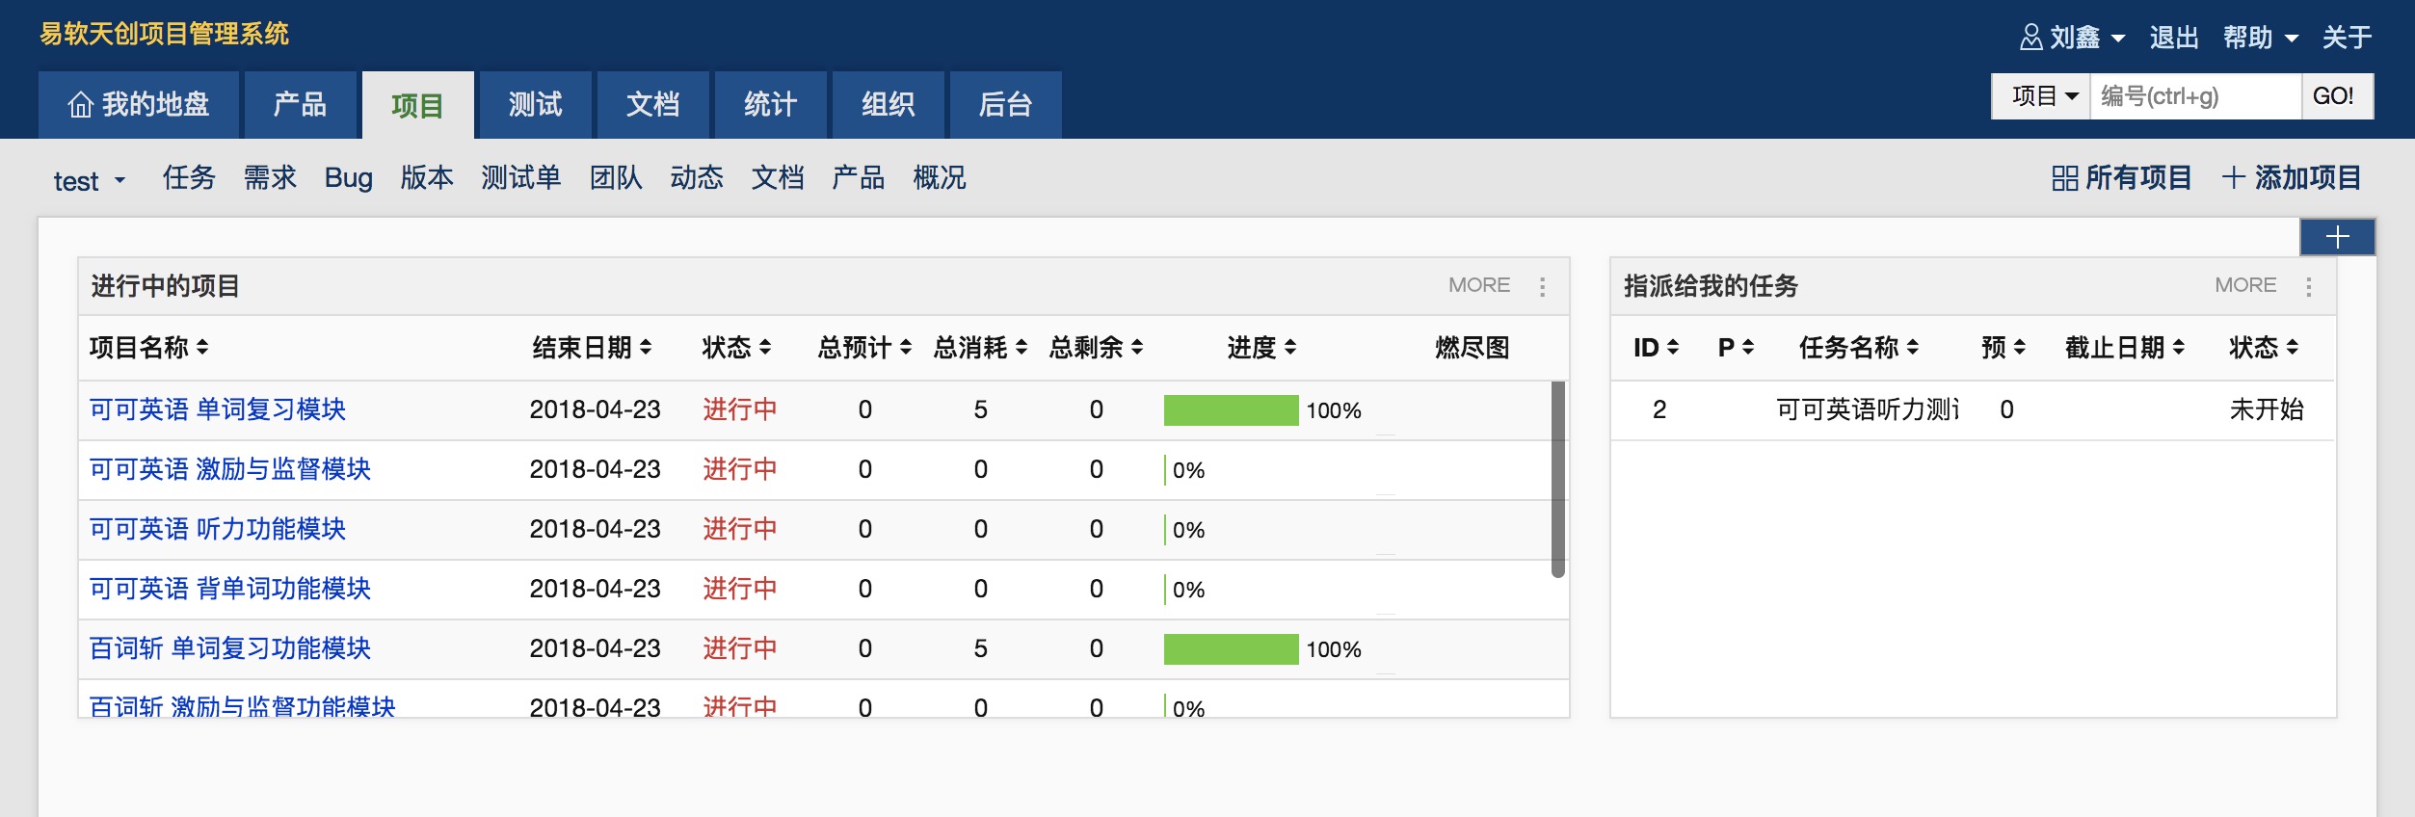Click progress bar of 可可英语 单词复习模块

click(1231, 410)
